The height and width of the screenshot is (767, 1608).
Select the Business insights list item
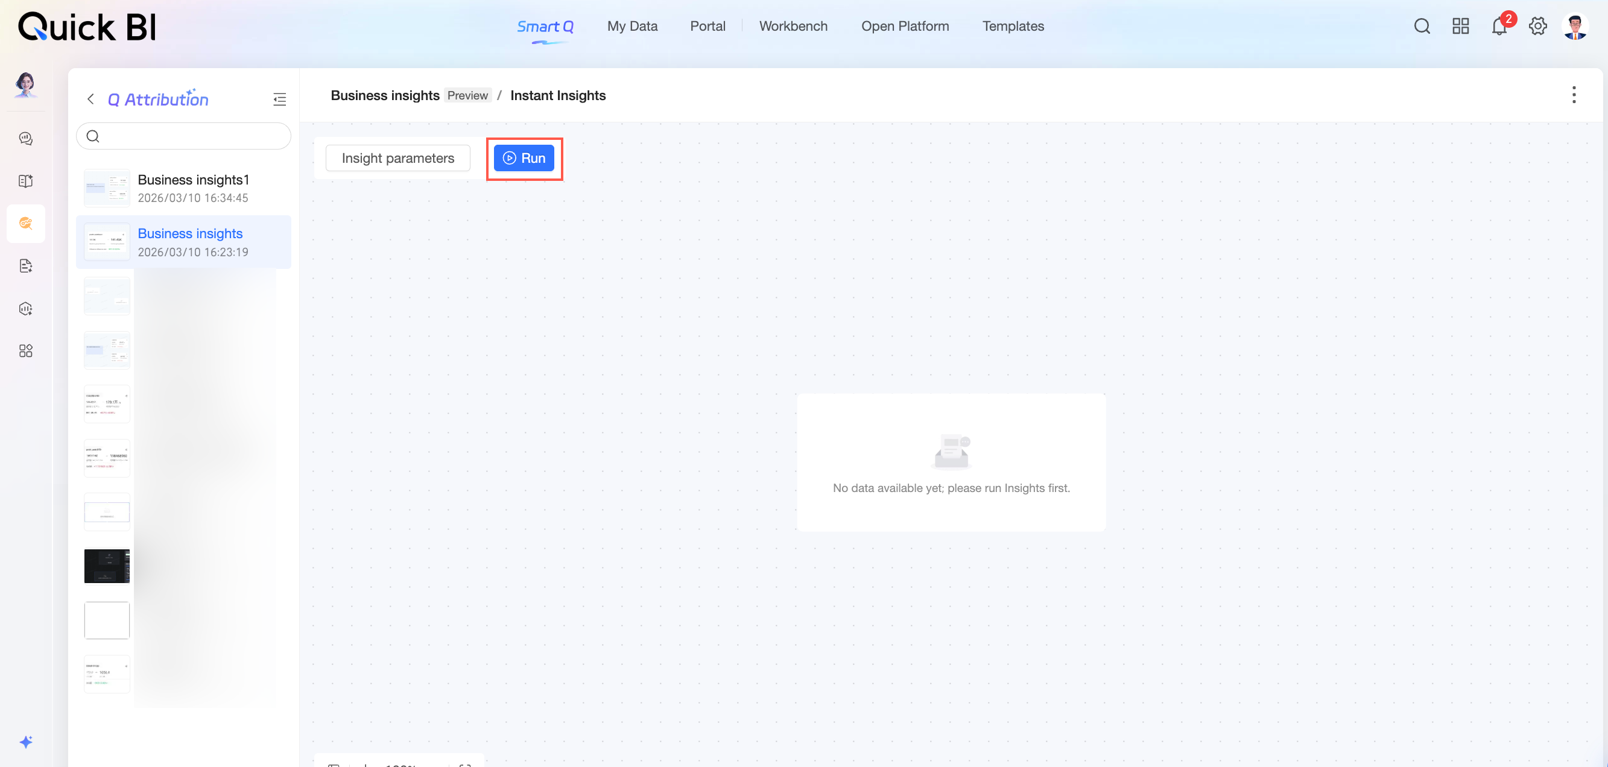pyautogui.click(x=183, y=242)
